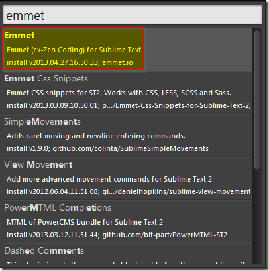Screen dimensions: 269x271
Task: Click the emmet search input field
Action: pos(133,15)
